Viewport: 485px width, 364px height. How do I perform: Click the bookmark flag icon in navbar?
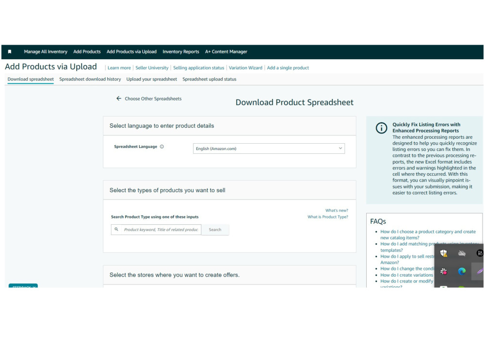tap(10, 52)
